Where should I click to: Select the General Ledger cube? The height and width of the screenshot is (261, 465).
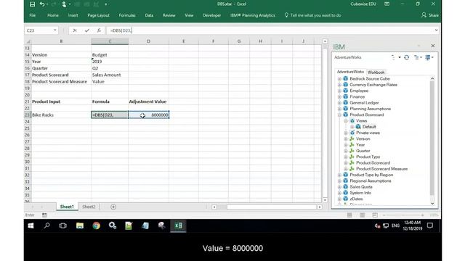tap(364, 103)
